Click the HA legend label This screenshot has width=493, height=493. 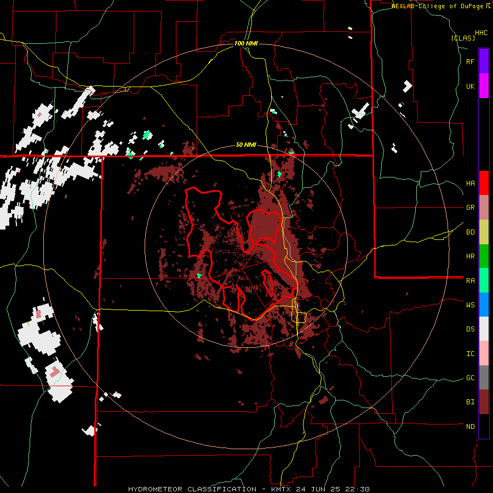pyautogui.click(x=470, y=183)
